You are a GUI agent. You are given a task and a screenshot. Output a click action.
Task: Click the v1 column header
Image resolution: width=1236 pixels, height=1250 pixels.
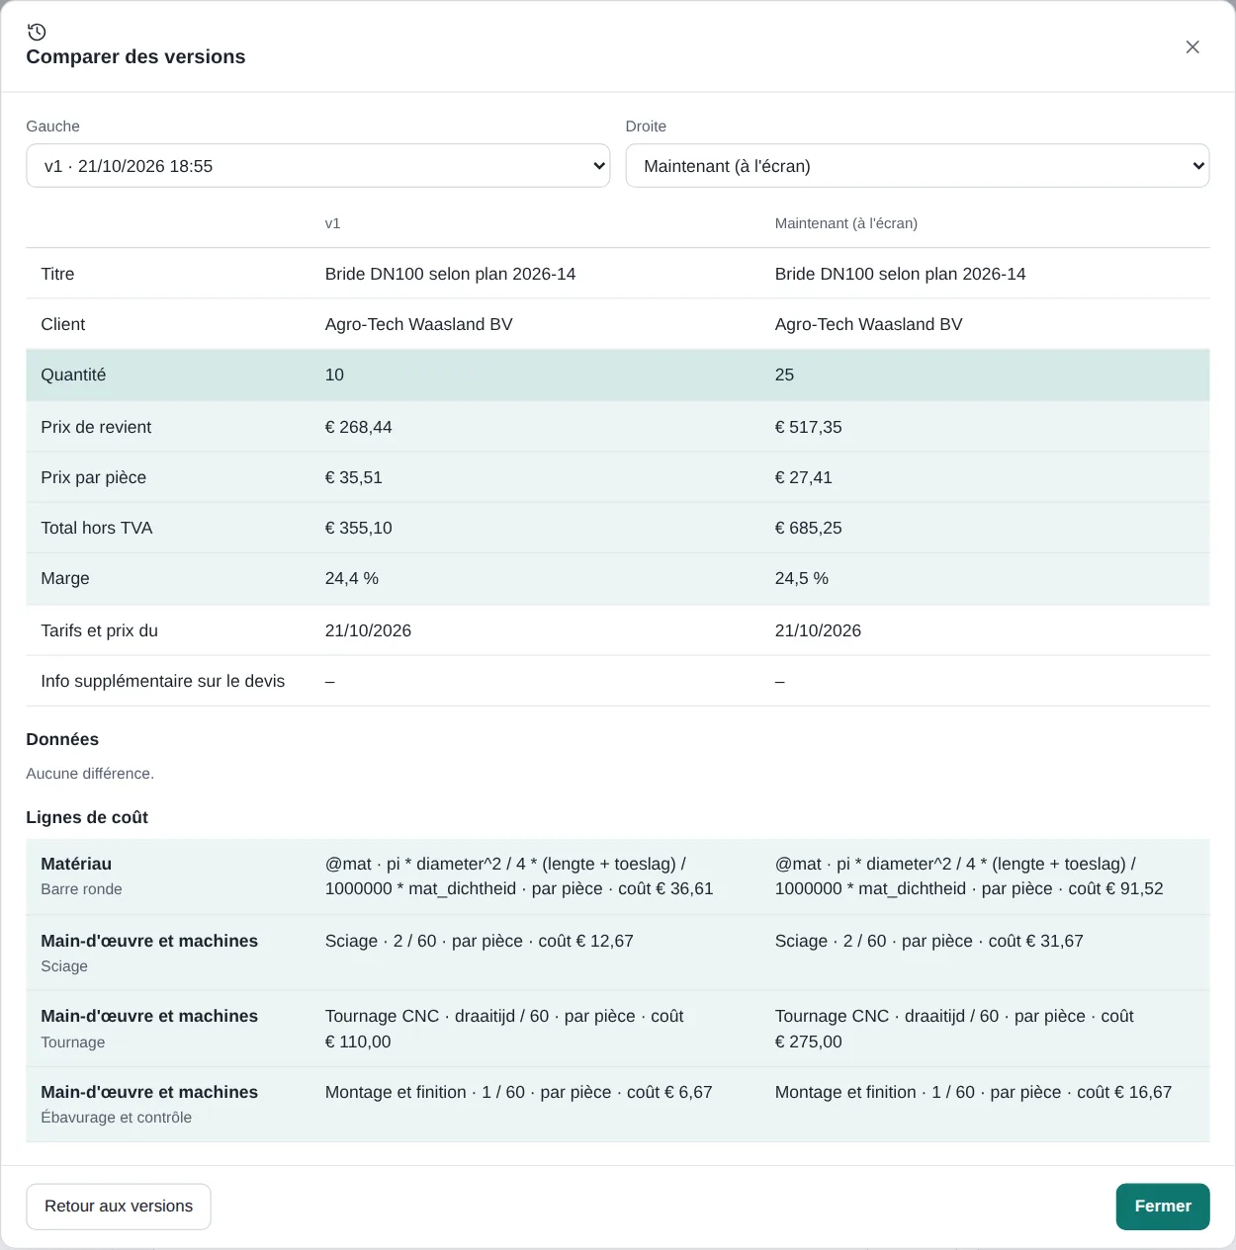coord(332,223)
